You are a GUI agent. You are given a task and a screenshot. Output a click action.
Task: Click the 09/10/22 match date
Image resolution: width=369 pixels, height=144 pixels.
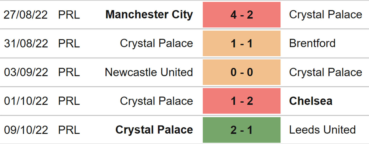pos(26,130)
